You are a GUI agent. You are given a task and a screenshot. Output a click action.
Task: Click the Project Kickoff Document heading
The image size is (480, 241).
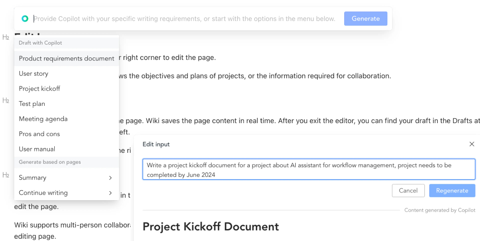point(211,227)
